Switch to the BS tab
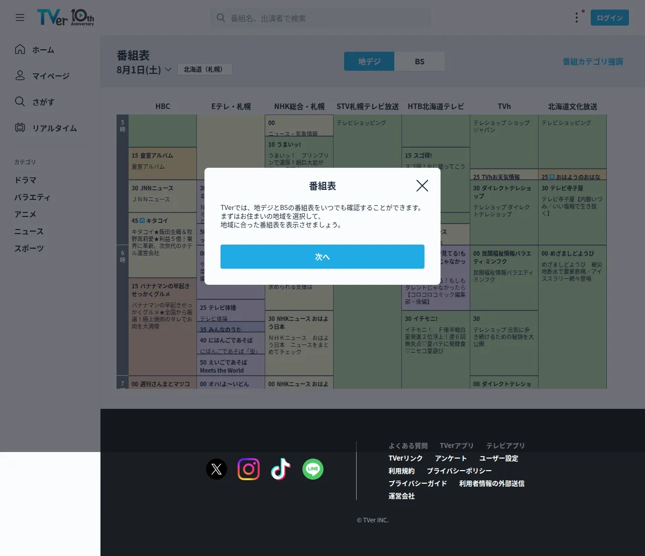The width and height of the screenshot is (645, 556). click(x=419, y=61)
